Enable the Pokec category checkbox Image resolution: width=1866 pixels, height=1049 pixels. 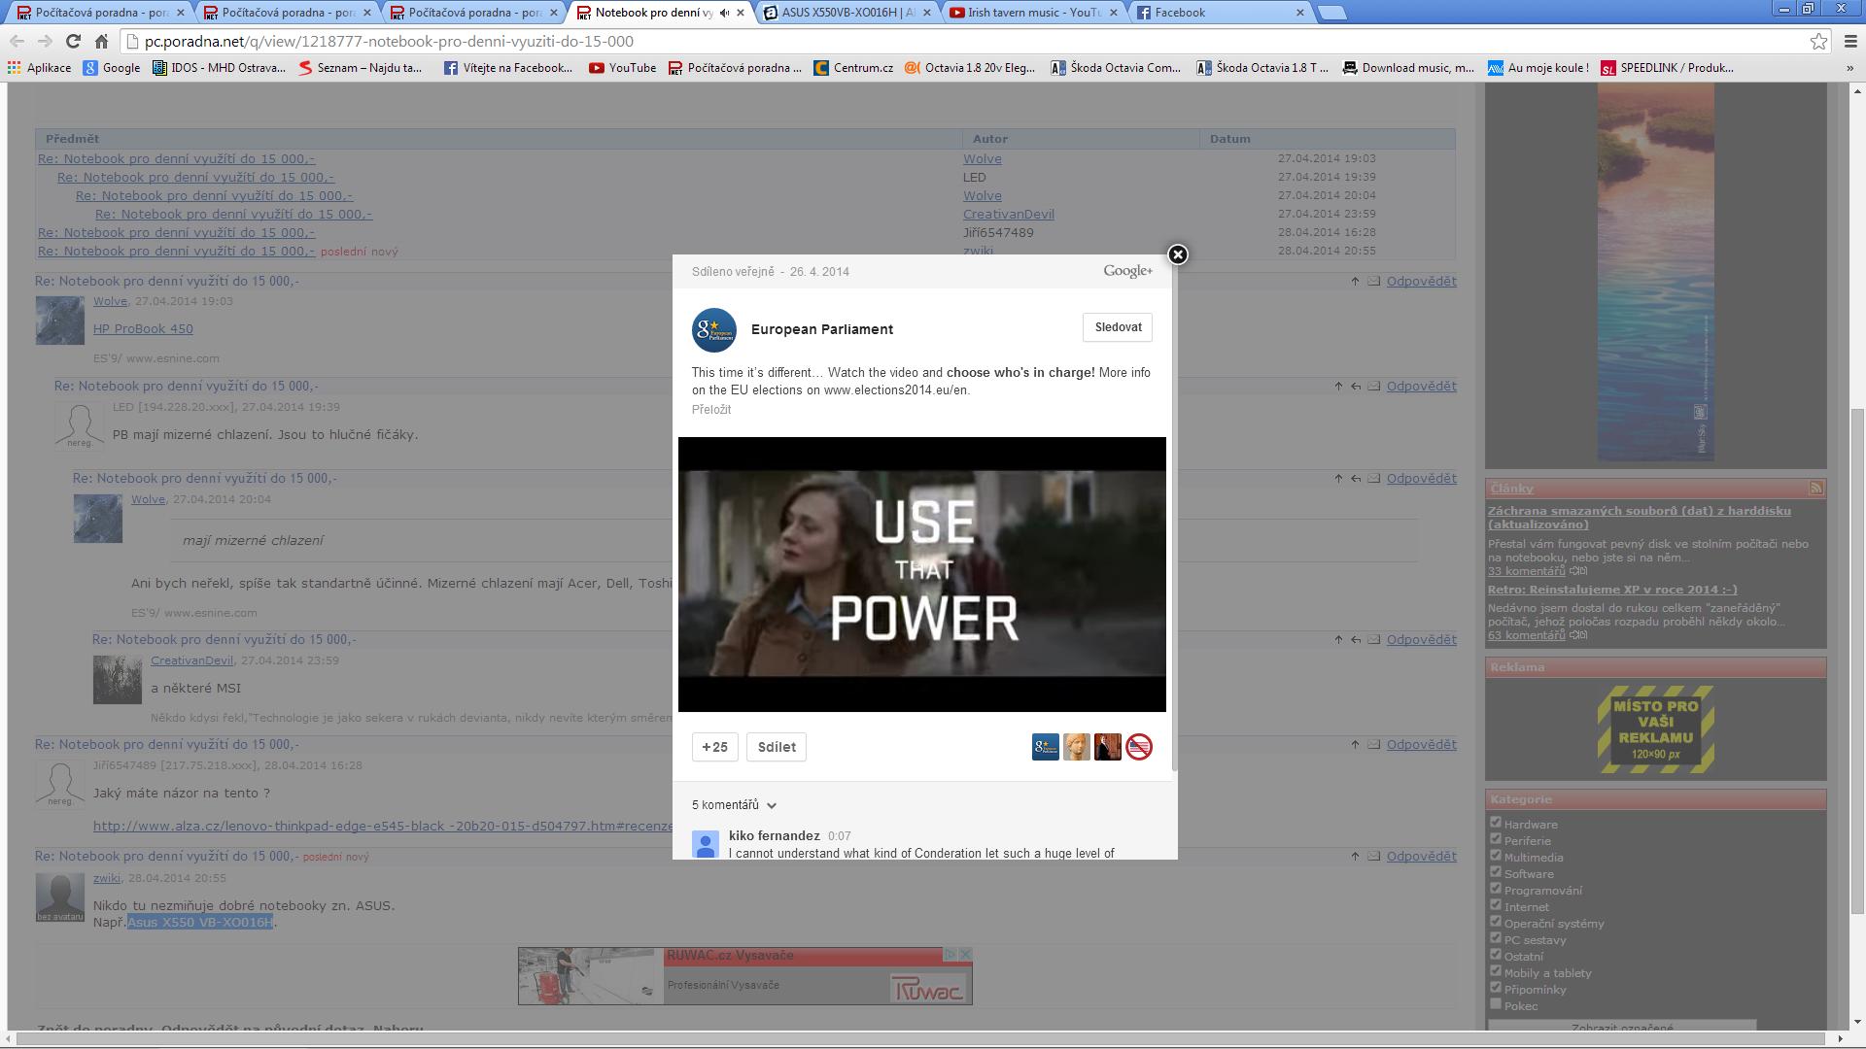click(x=1496, y=1004)
